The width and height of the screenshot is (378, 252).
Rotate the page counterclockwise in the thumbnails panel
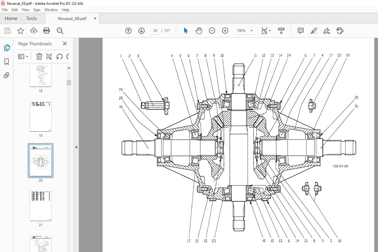click(x=59, y=56)
